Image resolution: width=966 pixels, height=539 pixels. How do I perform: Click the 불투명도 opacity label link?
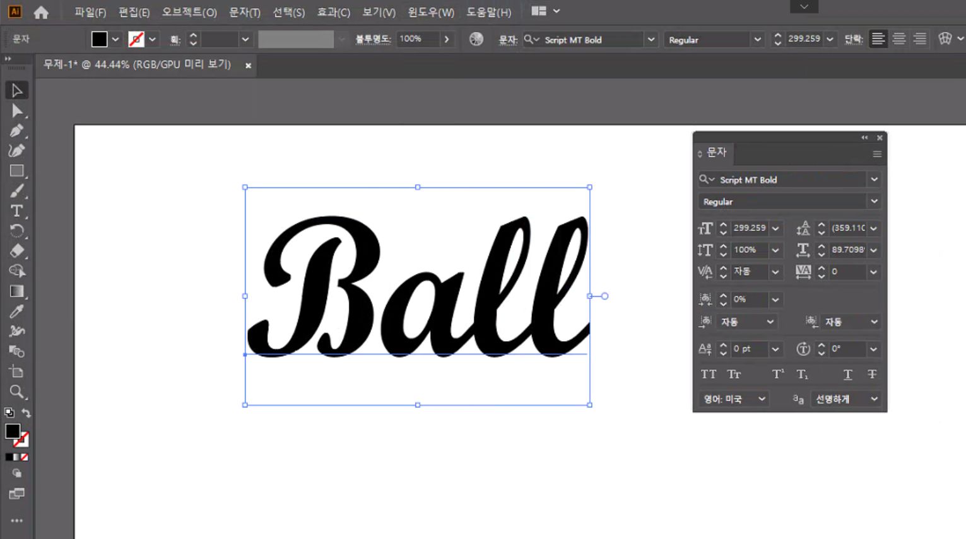[373, 39]
